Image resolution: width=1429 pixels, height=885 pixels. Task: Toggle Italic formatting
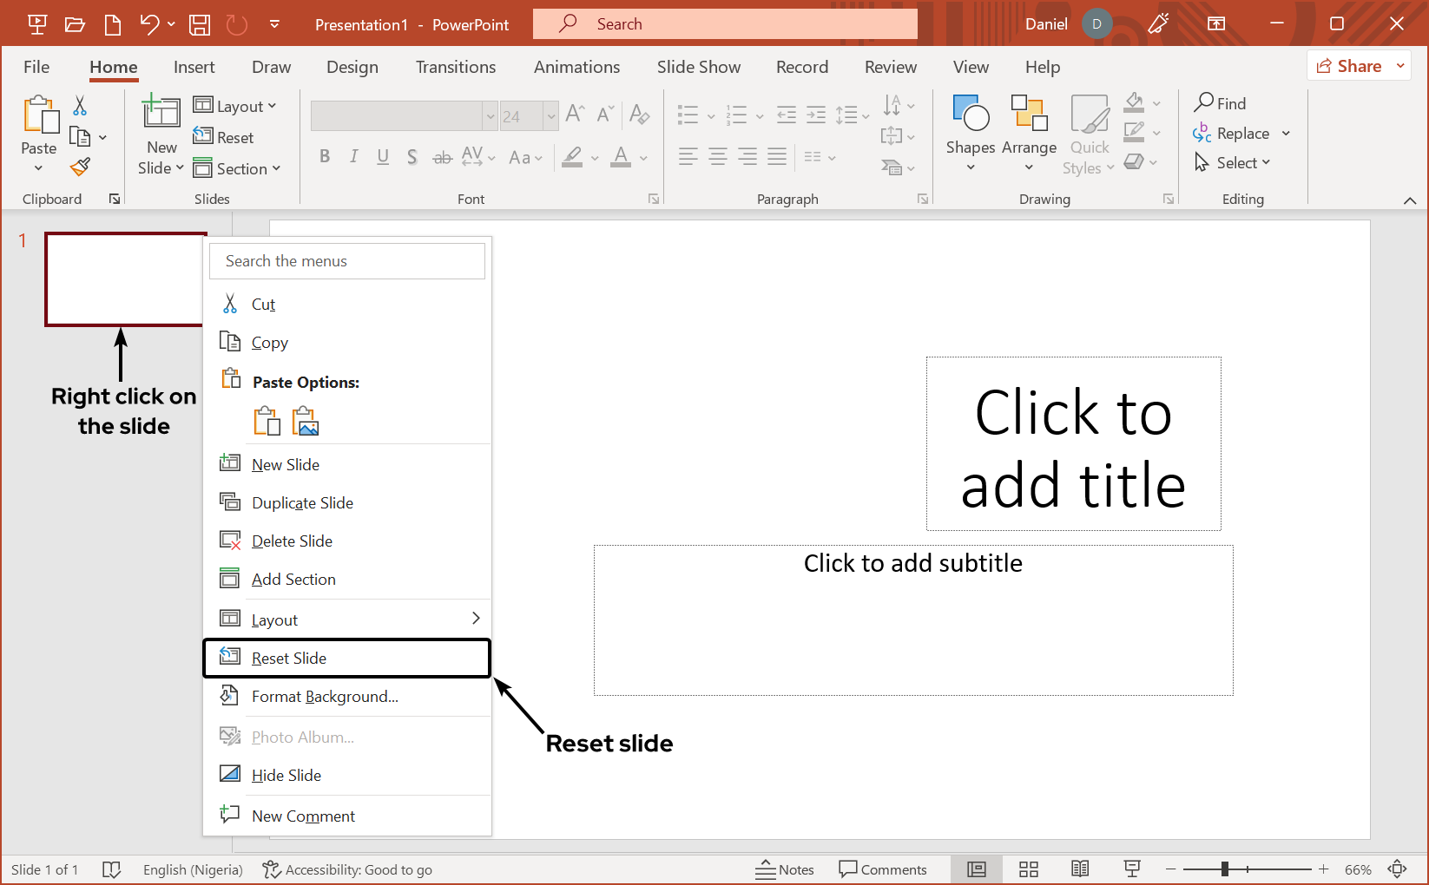coord(353,157)
